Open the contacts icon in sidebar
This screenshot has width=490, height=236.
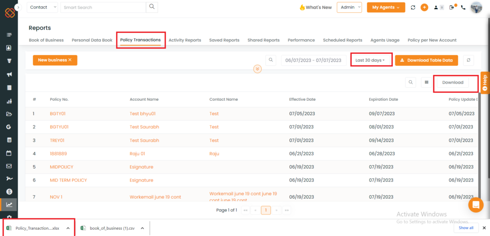click(9, 48)
